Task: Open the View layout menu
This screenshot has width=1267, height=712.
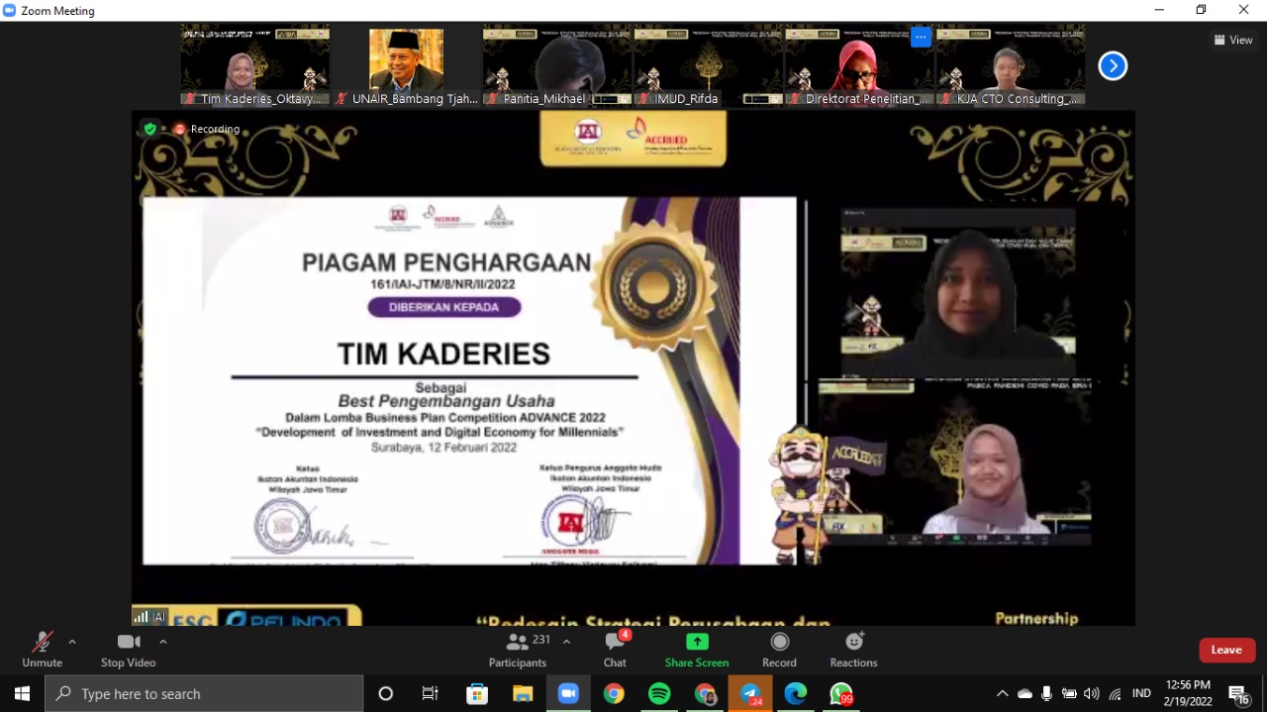Action: pyautogui.click(x=1233, y=40)
